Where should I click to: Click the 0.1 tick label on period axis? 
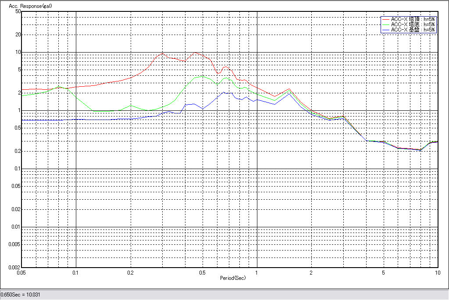click(76, 272)
